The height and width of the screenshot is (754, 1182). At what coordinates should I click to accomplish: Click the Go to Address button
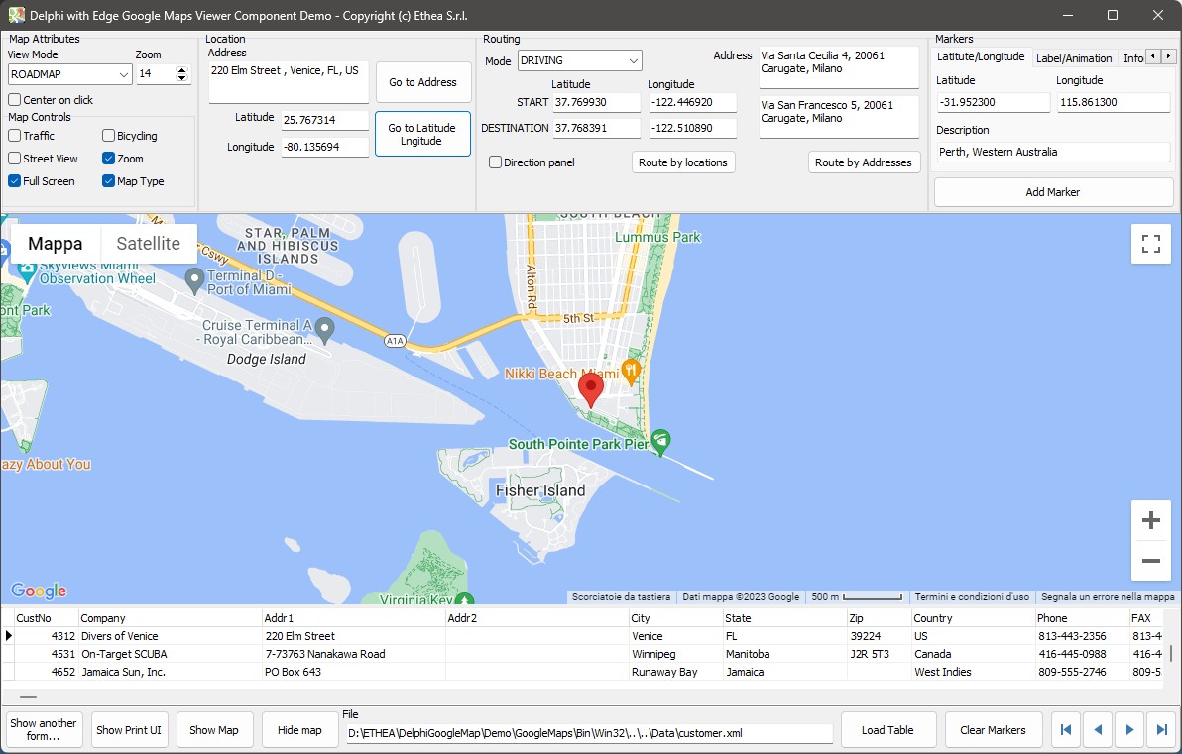click(422, 82)
